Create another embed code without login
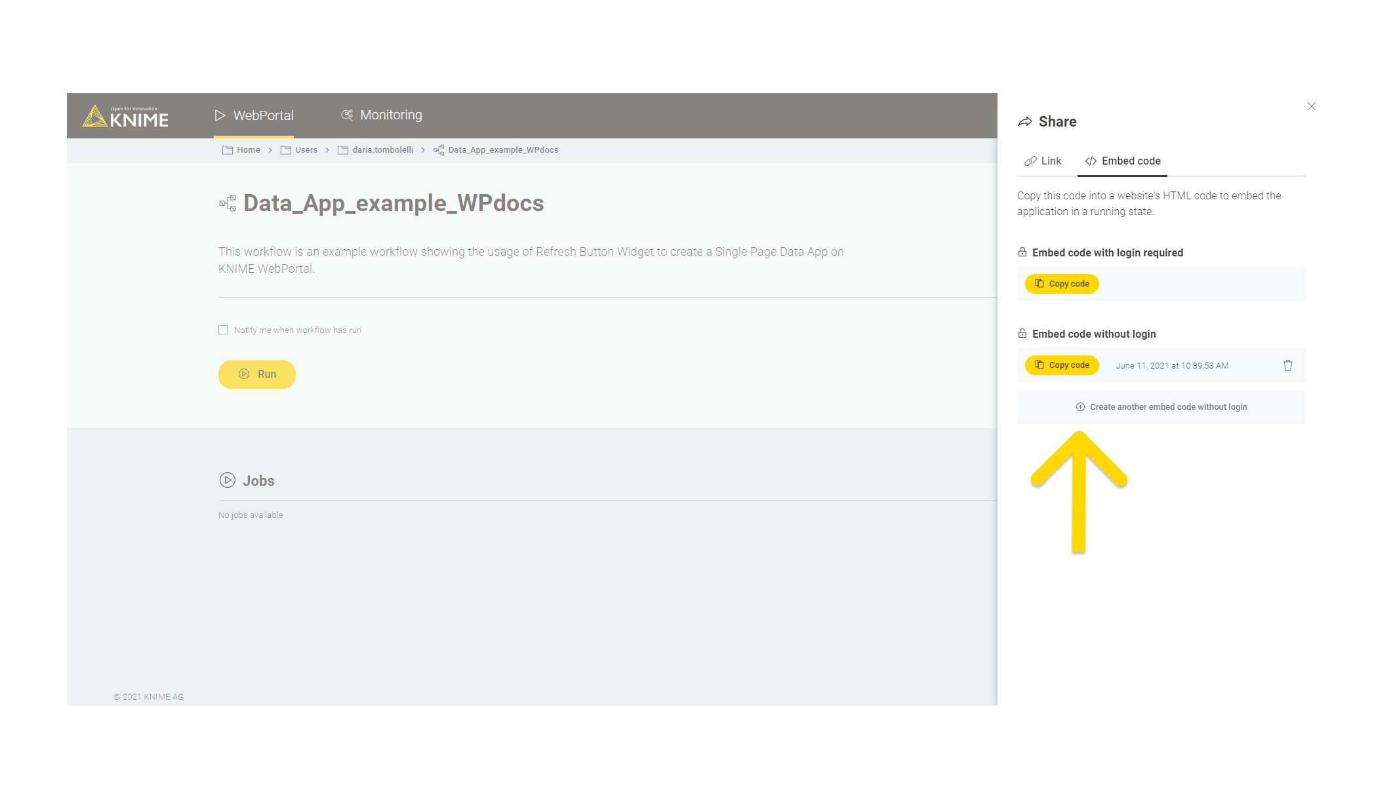Screen dimensions: 1391x798 point(1161,407)
